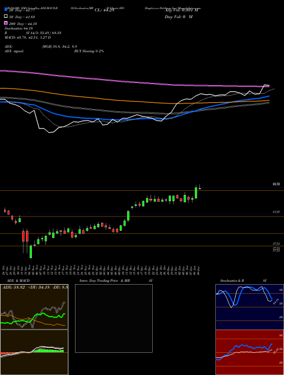The width and height of the screenshot is (284, 375).
Task: Click the 'BUY Slowing @ 2%' signal text
Action: click(x=89, y=51)
